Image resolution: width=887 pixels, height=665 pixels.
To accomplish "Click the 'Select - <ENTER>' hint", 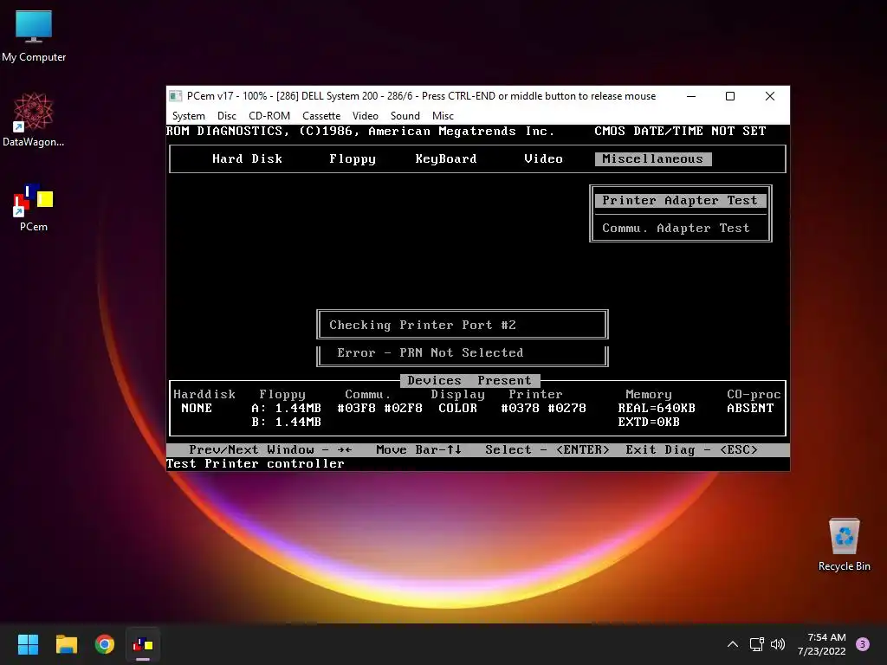I will 547,450.
